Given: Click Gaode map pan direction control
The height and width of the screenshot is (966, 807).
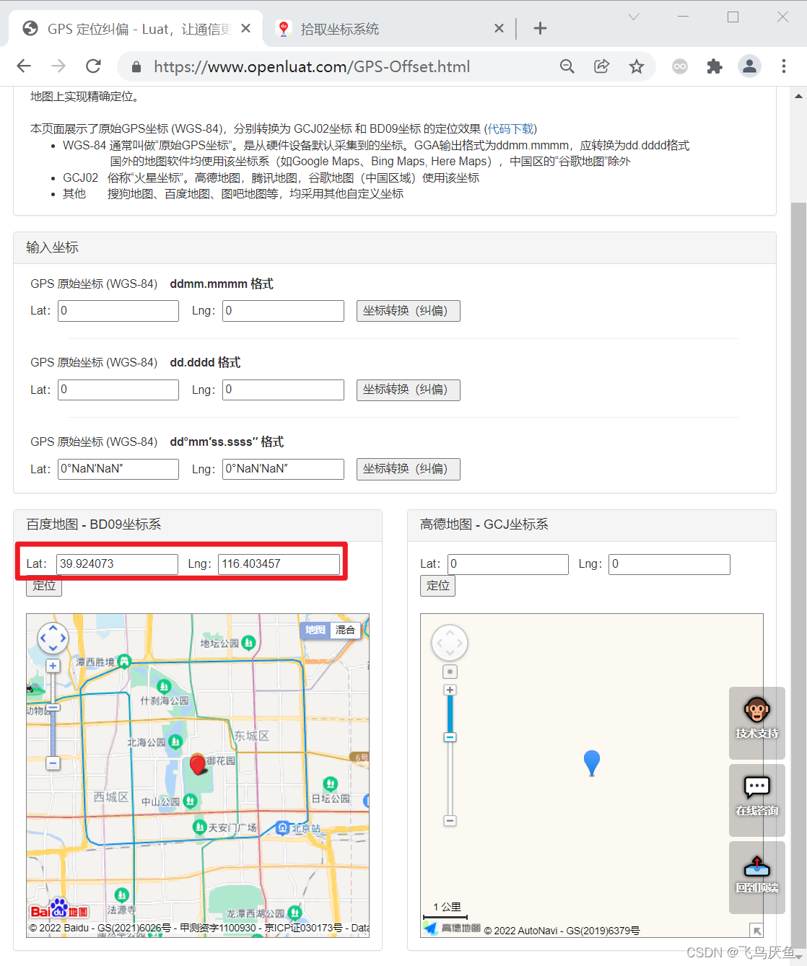Looking at the screenshot, I should [x=450, y=643].
